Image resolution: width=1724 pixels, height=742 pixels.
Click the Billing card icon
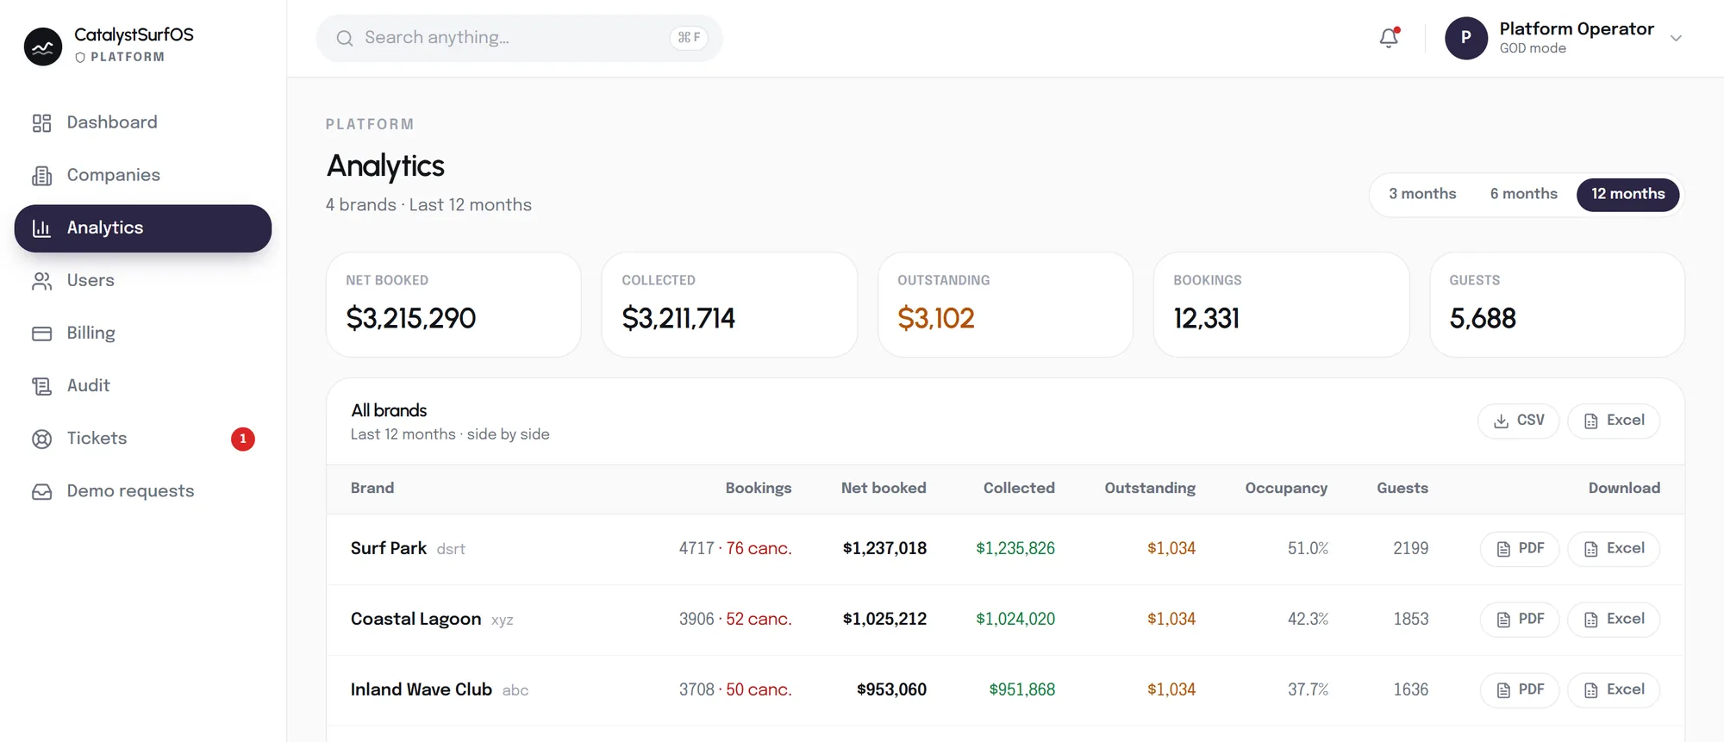coord(41,334)
